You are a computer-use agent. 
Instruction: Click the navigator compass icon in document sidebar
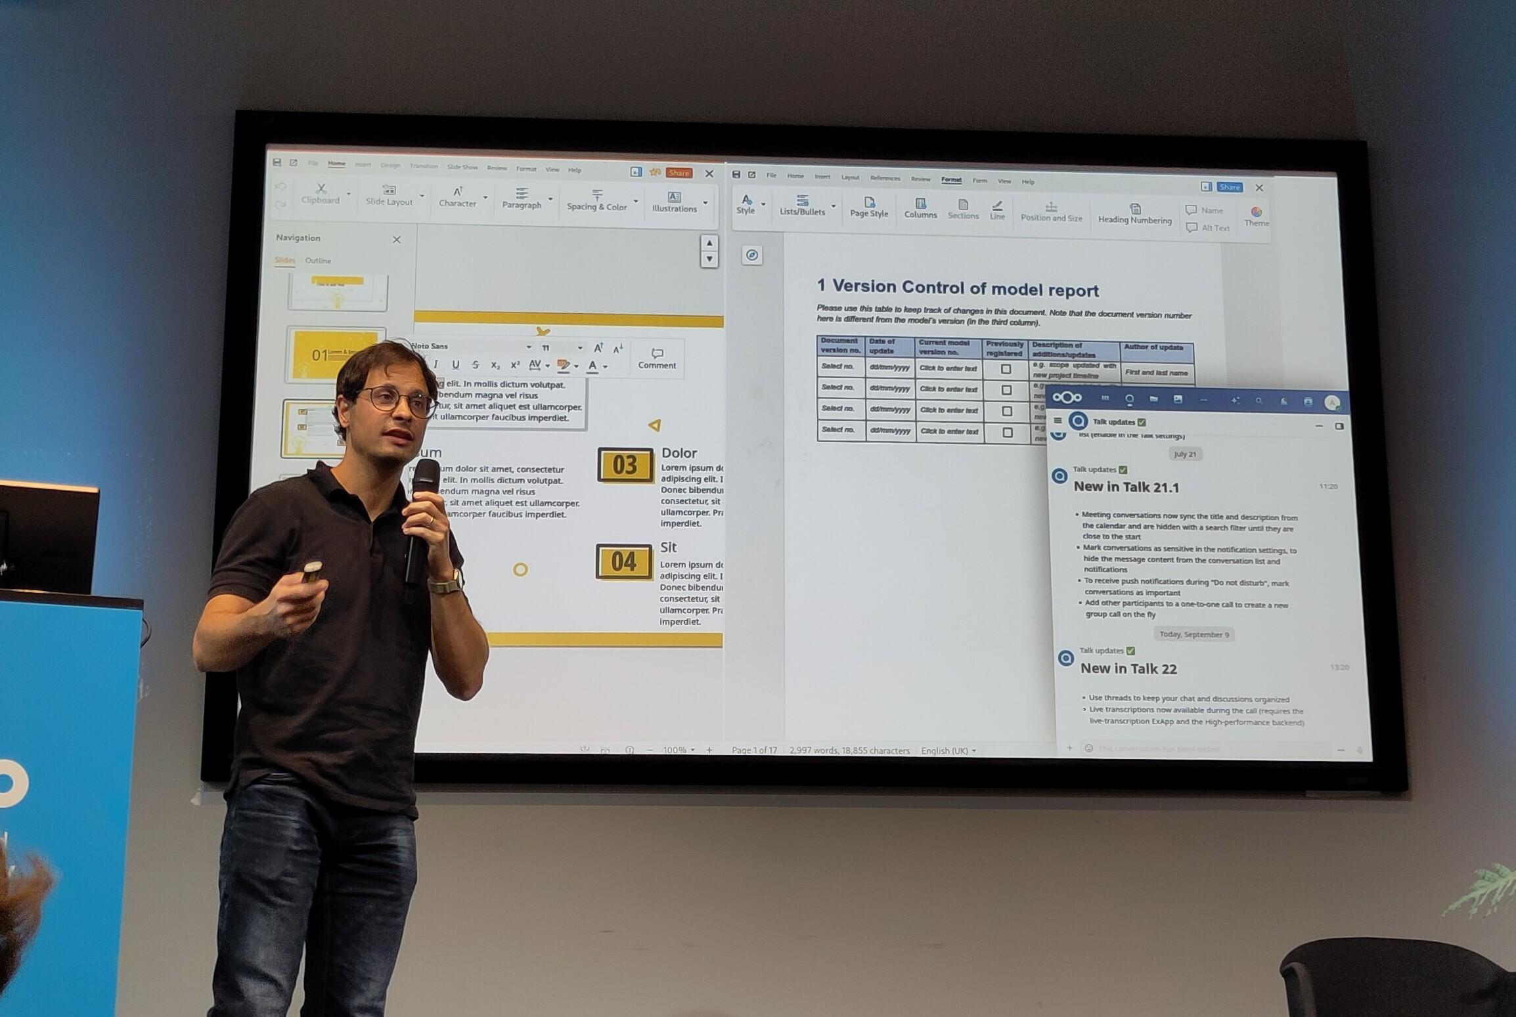tap(752, 255)
